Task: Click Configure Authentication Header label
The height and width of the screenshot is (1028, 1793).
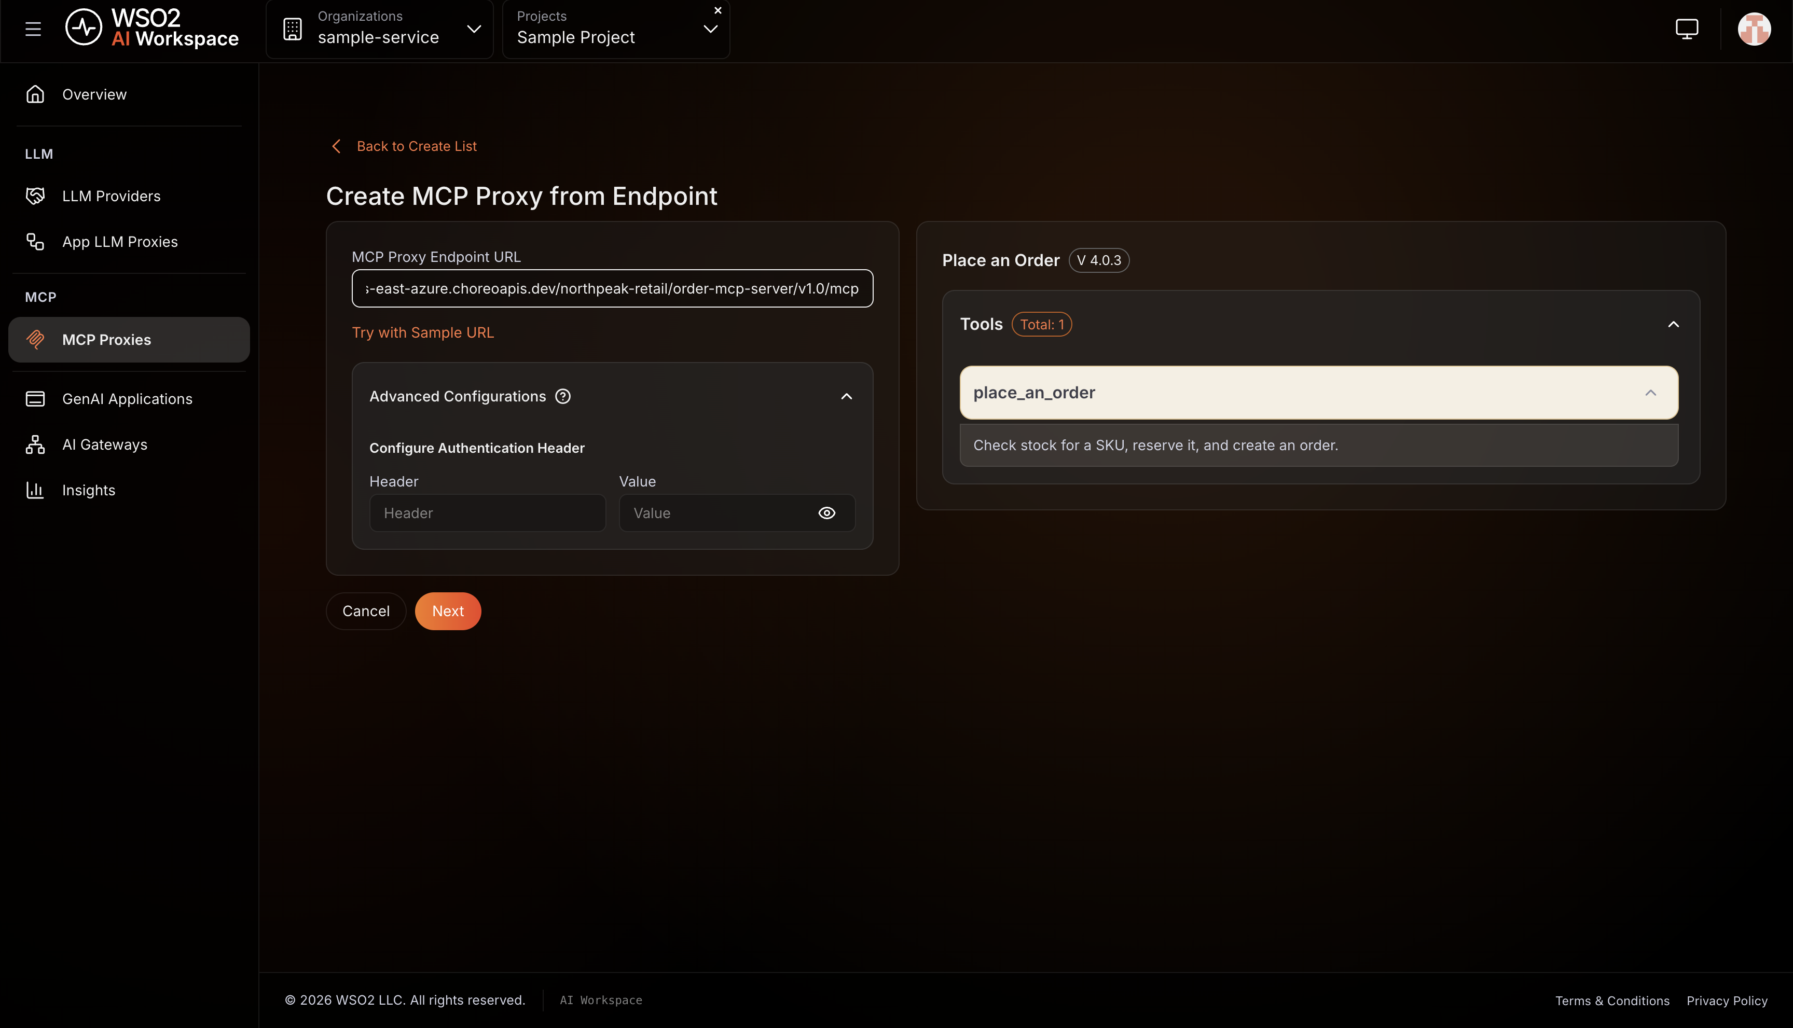Action: click(477, 448)
